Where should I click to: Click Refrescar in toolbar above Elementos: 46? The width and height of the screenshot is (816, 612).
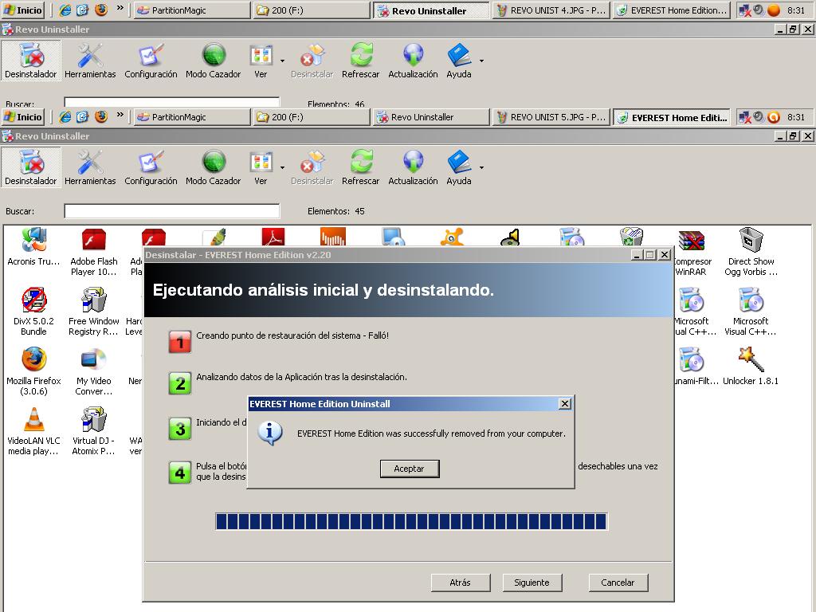(361, 61)
